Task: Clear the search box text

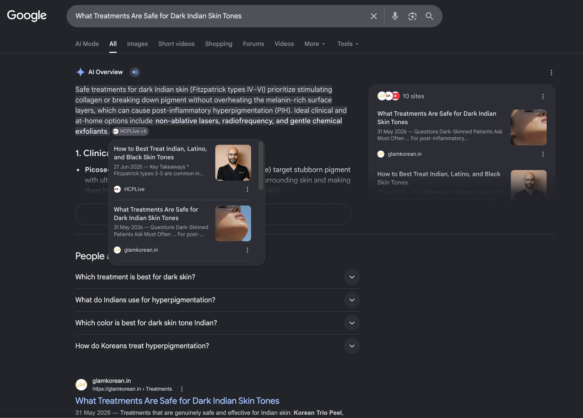Action: click(x=374, y=16)
